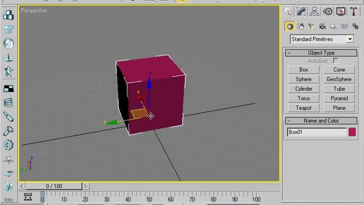Collapse the Object Type rollout
Screen dimensions: 364x205
(x=321, y=53)
